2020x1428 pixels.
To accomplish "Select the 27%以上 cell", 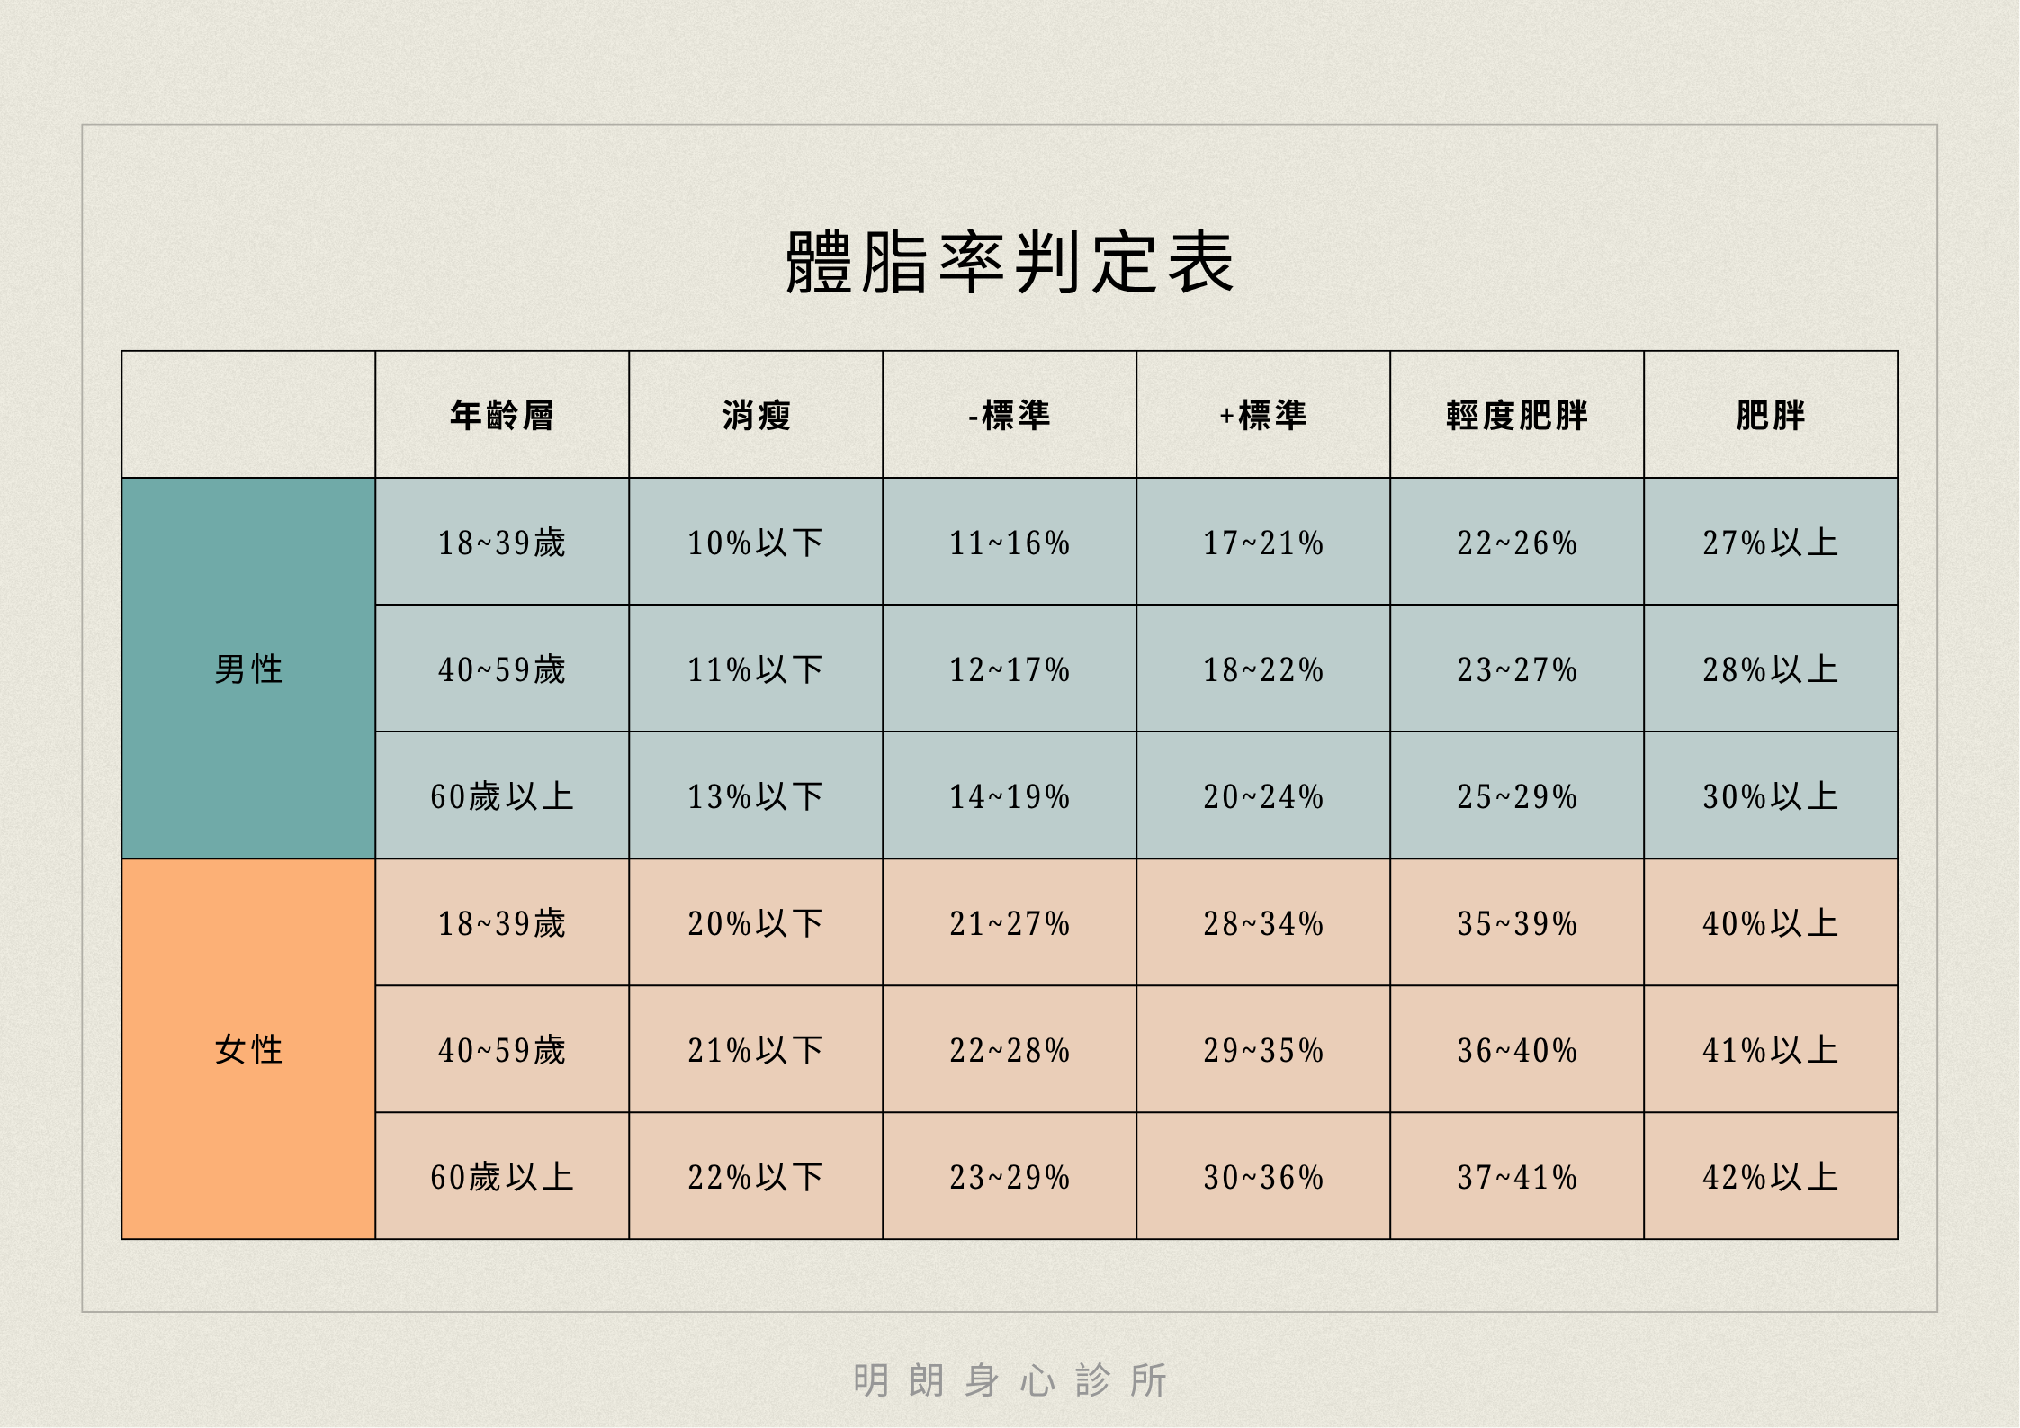I will 1771,542.
